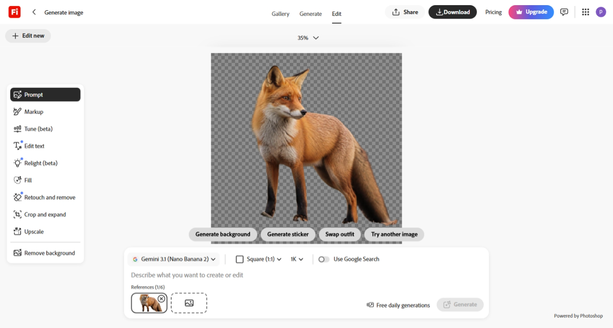
Task: Open the apps grid menu
Action: [x=585, y=12]
